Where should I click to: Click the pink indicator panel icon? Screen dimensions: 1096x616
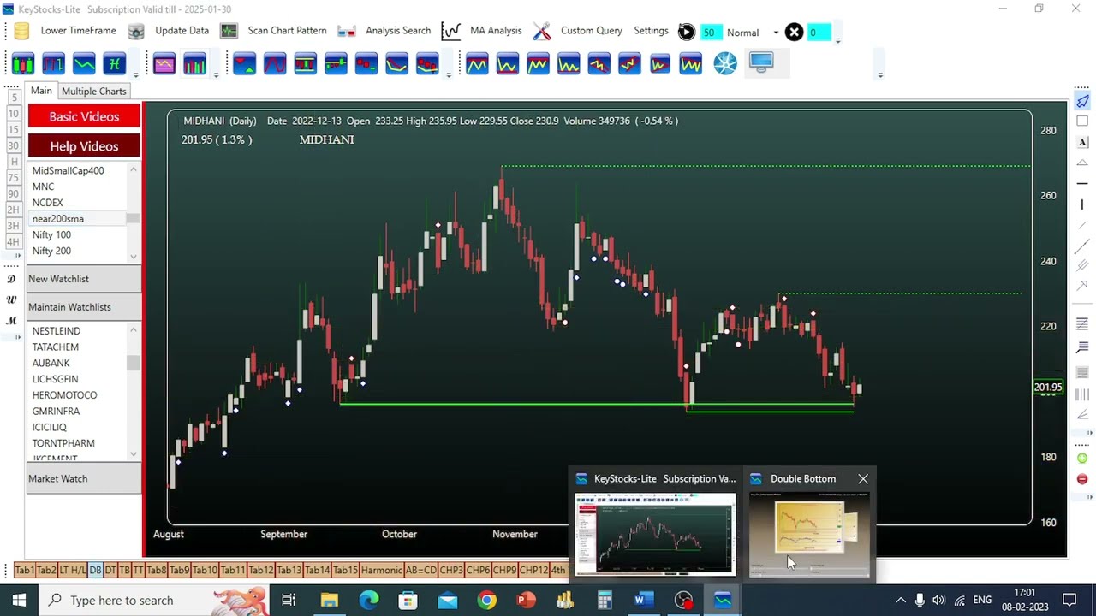(164, 64)
